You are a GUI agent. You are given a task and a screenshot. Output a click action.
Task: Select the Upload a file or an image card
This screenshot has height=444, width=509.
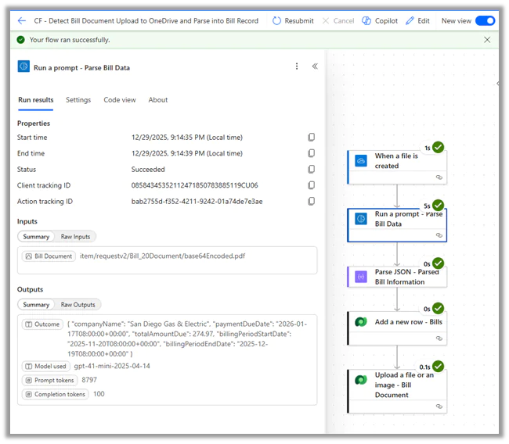(x=397, y=391)
